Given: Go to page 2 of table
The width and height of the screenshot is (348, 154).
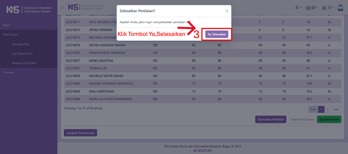Looking at the screenshot, I should point(328,109).
